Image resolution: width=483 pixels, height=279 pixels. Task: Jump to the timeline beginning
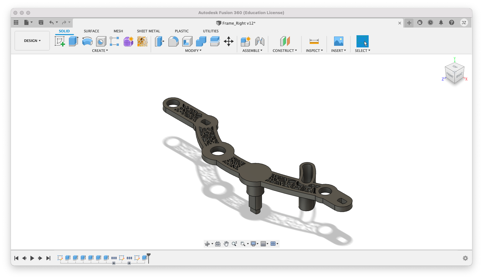(x=16, y=258)
